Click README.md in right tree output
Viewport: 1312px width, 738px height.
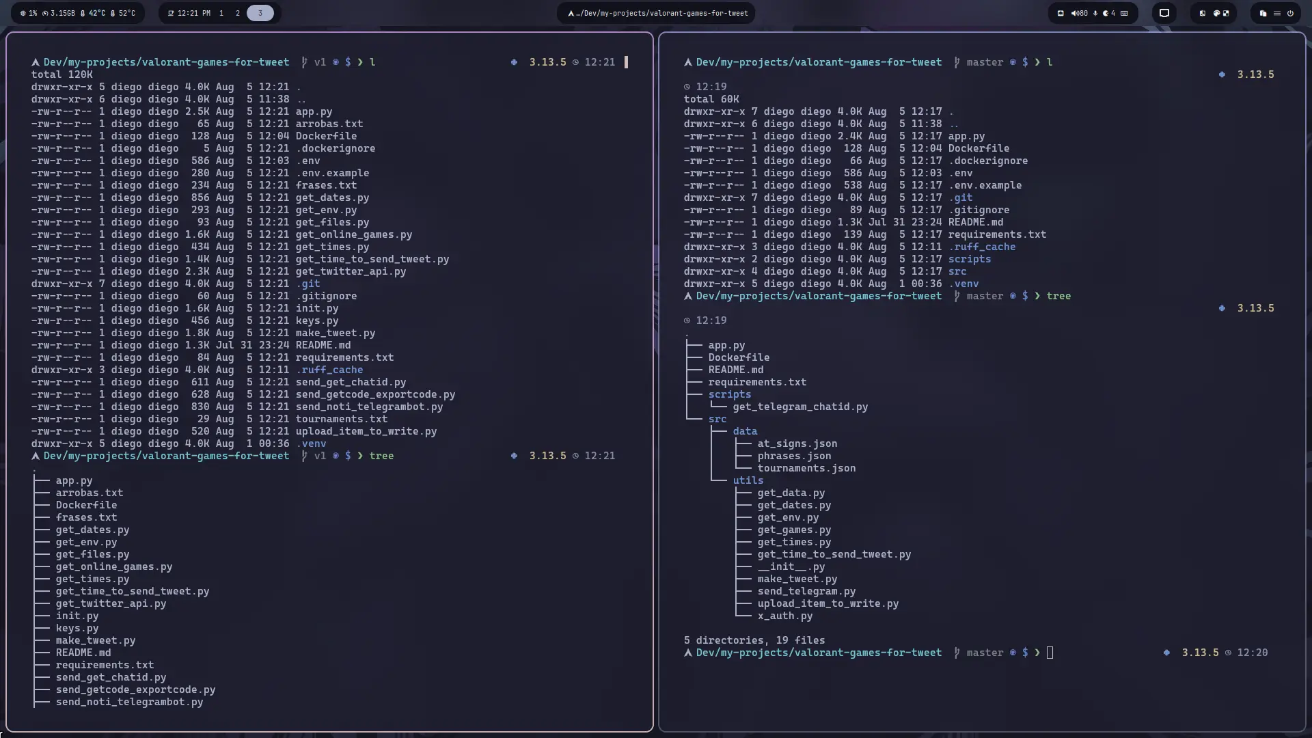pos(736,370)
